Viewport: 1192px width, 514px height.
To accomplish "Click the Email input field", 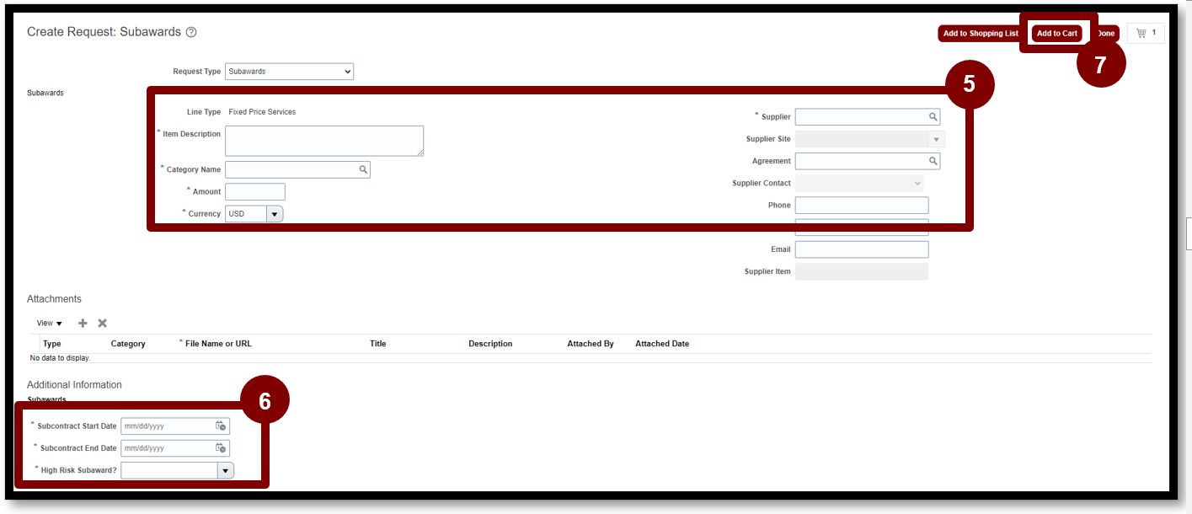I will point(862,249).
